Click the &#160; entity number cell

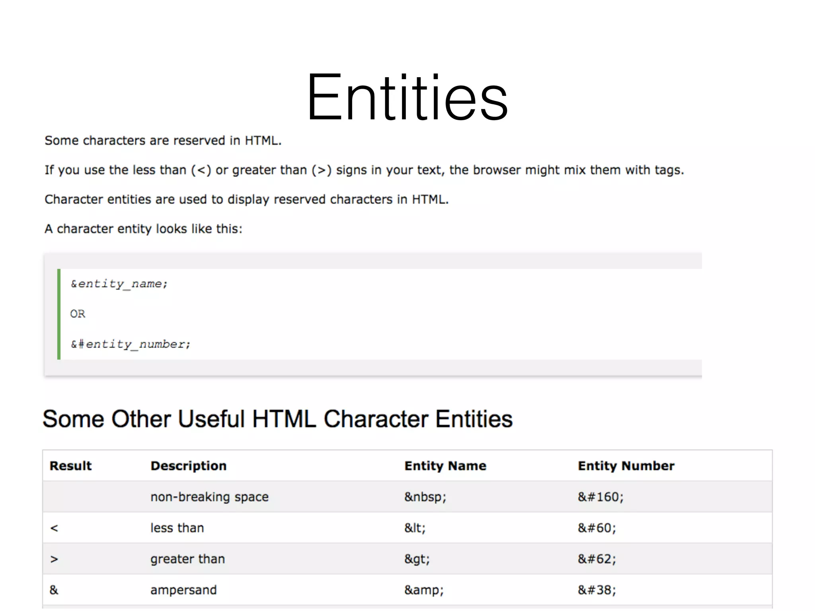coord(600,496)
